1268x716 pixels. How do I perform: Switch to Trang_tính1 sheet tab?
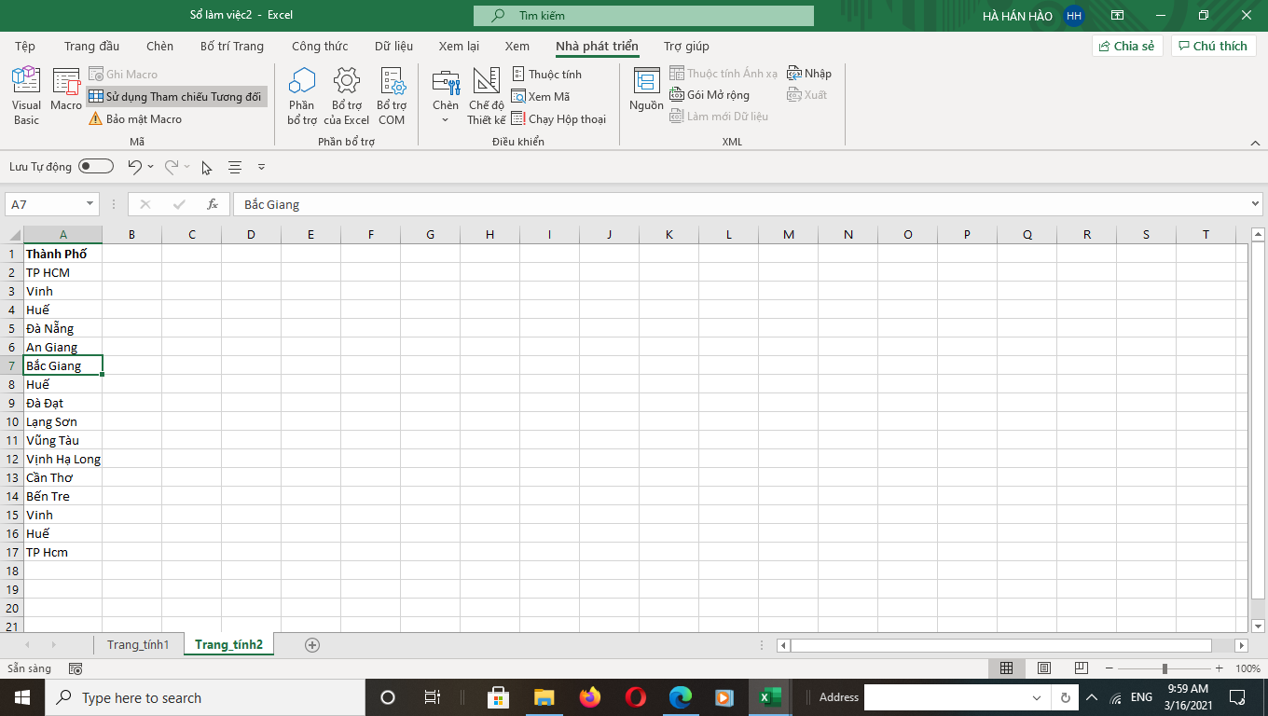click(138, 644)
